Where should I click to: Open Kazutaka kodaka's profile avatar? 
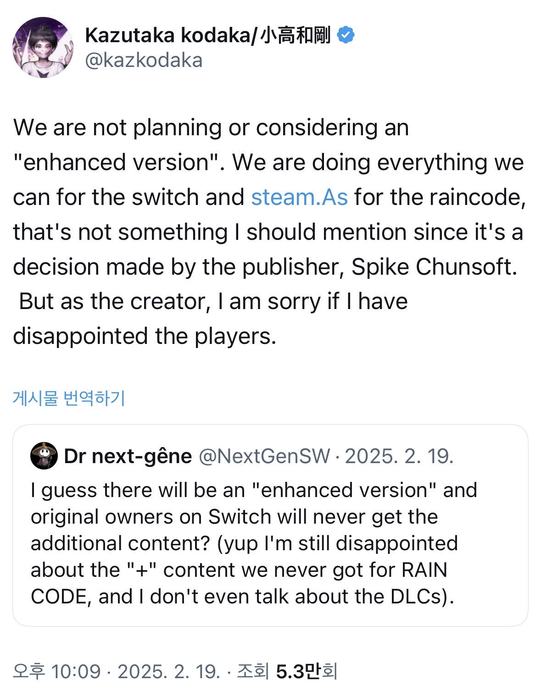tap(43, 47)
